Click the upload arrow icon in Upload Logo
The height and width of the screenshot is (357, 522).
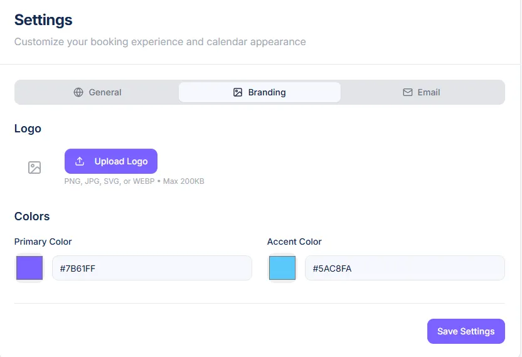80,161
